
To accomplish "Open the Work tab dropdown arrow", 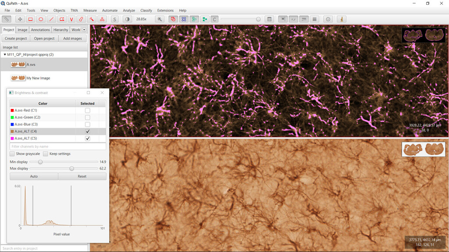I will (x=84, y=29).
